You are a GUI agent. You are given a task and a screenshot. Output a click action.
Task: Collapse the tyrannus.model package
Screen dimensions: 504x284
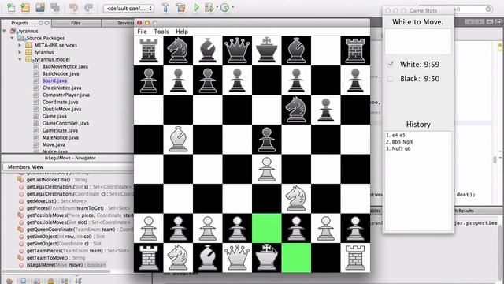coord(20,60)
